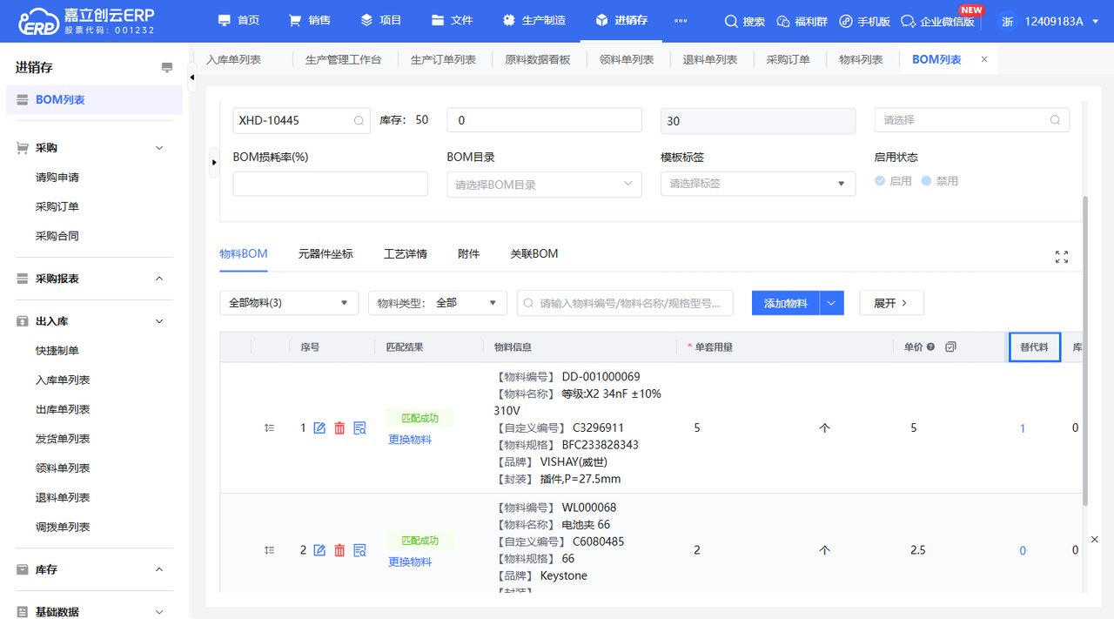Switch to the 元器件坐标 tab
1114x619 pixels.
pyautogui.click(x=325, y=254)
